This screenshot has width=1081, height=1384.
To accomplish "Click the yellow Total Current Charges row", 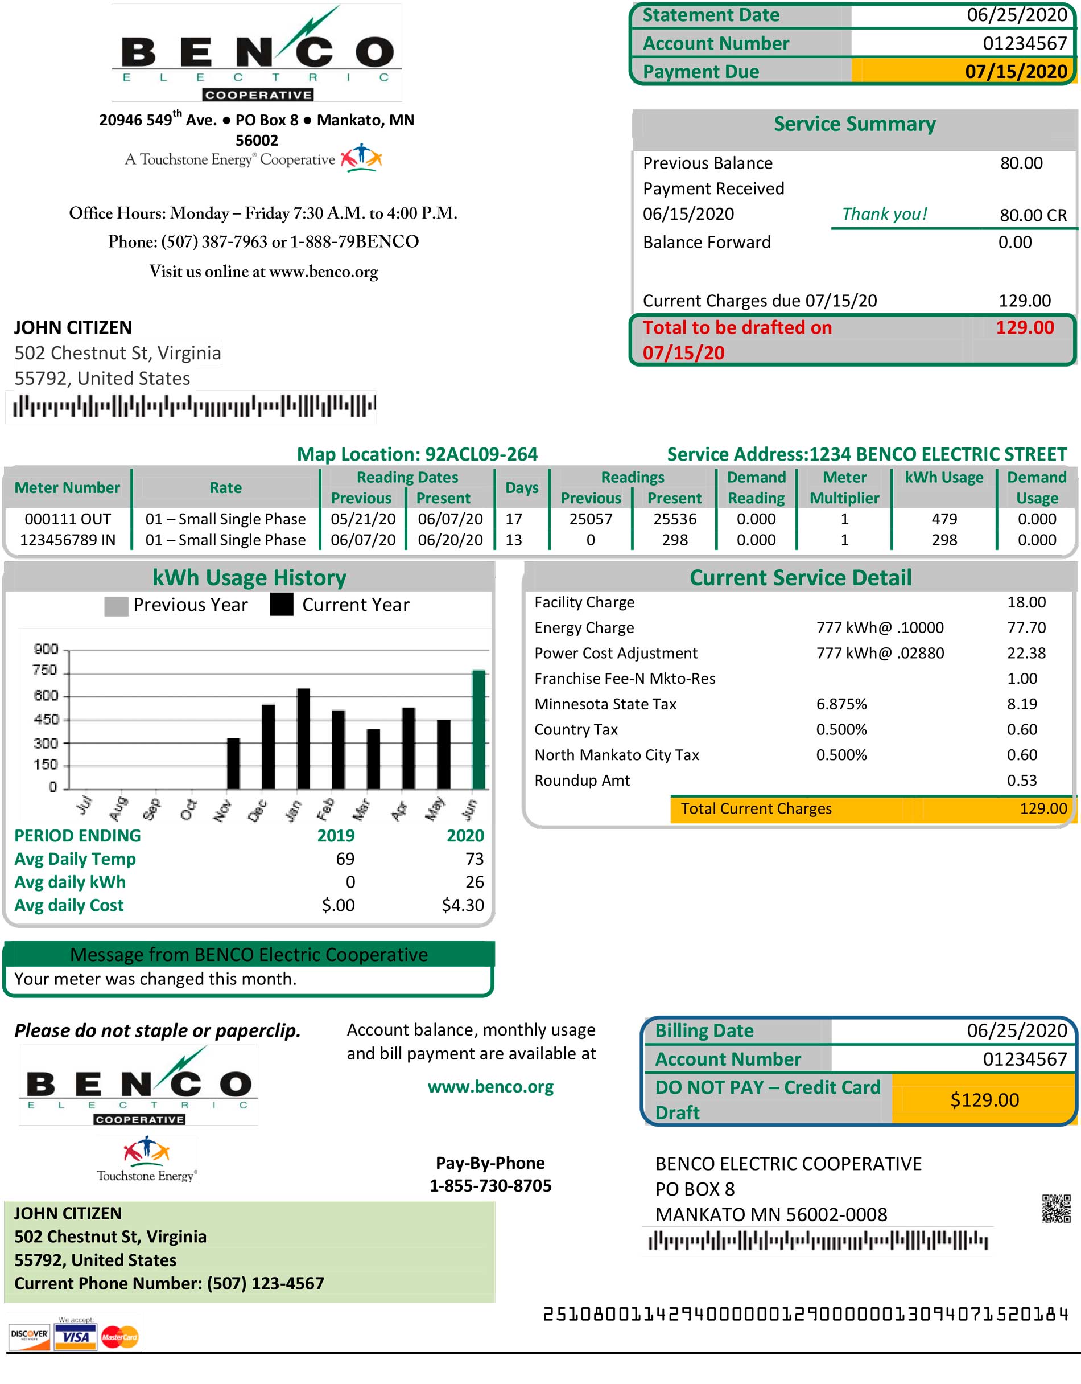I will pyautogui.click(x=873, y=808).
